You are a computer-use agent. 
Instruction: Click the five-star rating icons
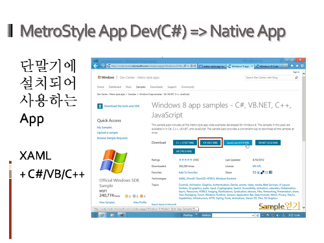[x=185, y=160]
